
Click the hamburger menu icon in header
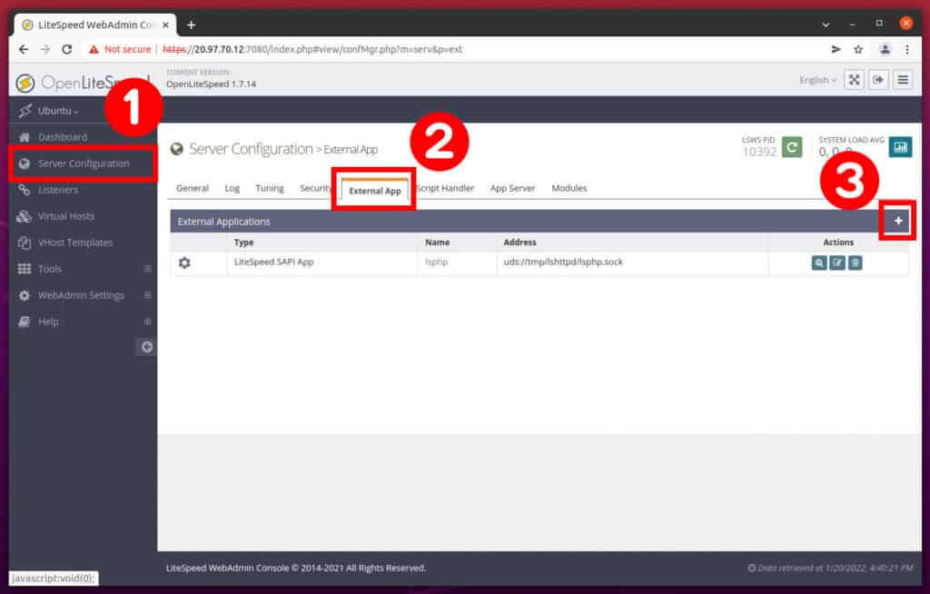click(903, 80)
